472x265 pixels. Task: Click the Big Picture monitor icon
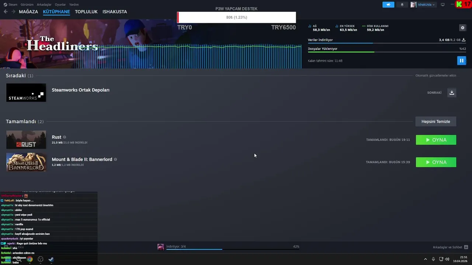pyautogui.click(x=443, y=4)
